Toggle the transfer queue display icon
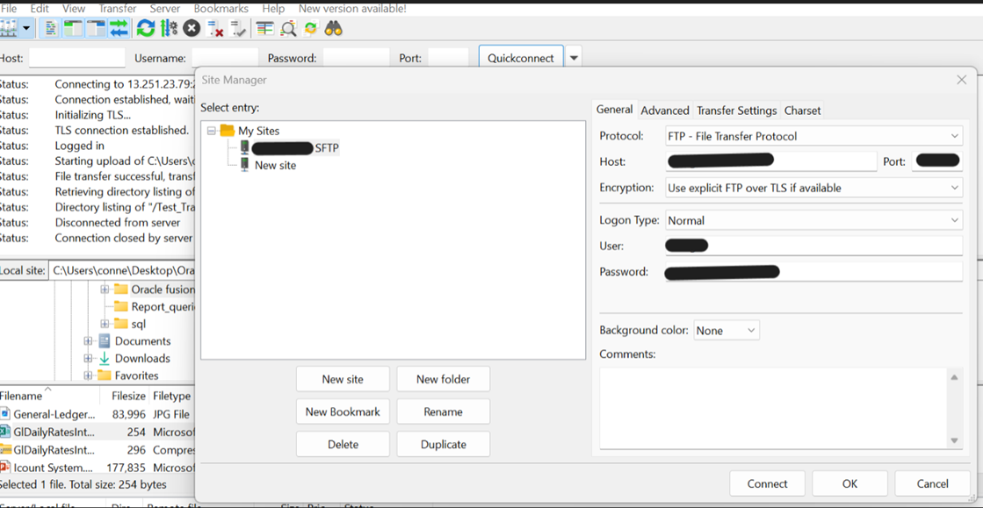 119,28
